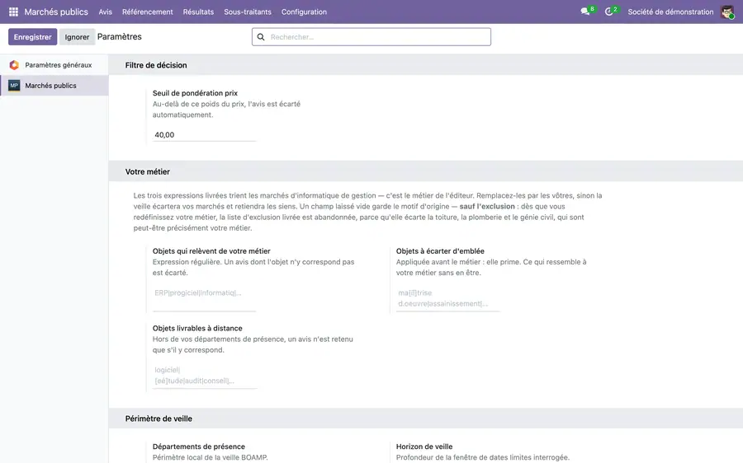743x463 pixels.
Task: Select Marchés publics settings tab in sidebar
Action: (x=54, y=86)
